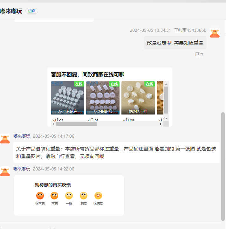Open second product thumbnail with 7×24H响应
This screenshot has height=229, width=226.
coord(103,98)
